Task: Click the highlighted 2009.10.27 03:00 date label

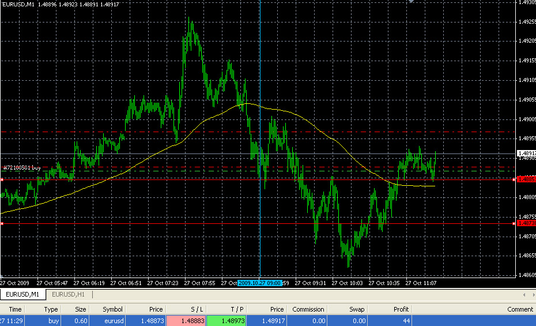Action: tap(259, 283)
